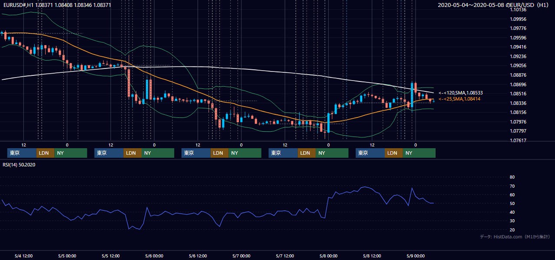Click the 5/6 00:00 date label
555x260 pixels.
click(x=154, y=256)
